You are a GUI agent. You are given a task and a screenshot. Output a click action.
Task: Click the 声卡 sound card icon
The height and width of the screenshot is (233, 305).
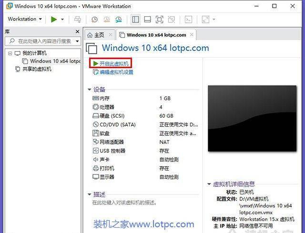96,160
